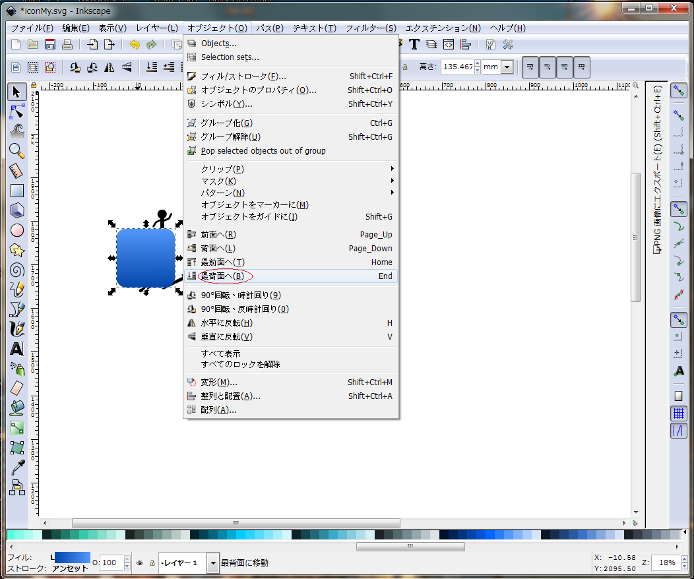The image size is (694, 579).
Task: Click the zoom percentage input field
Action: (x=666, y=563)
